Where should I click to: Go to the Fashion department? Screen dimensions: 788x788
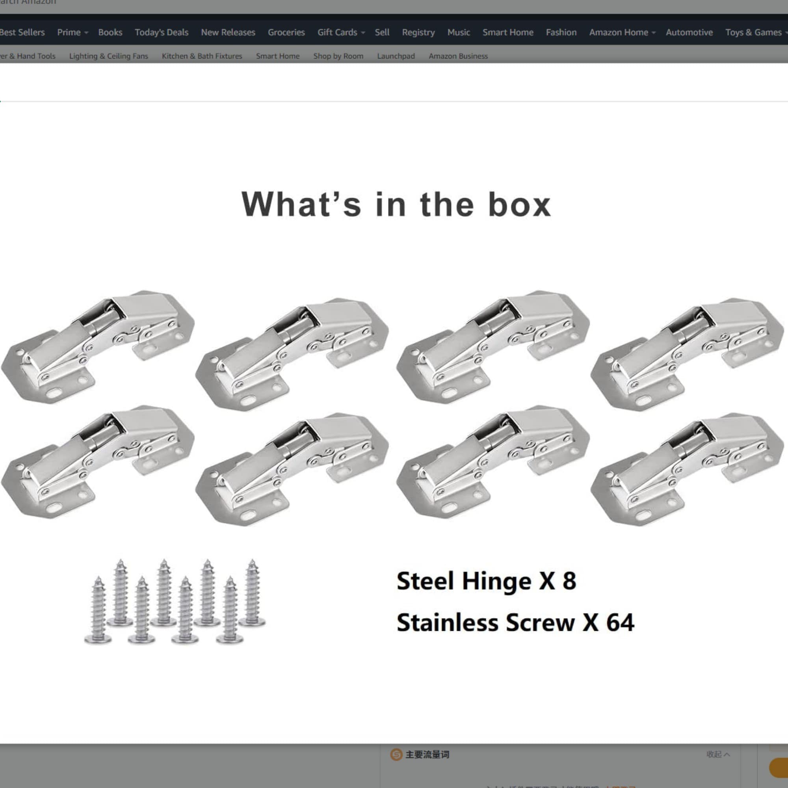click(x=561, y=32)
